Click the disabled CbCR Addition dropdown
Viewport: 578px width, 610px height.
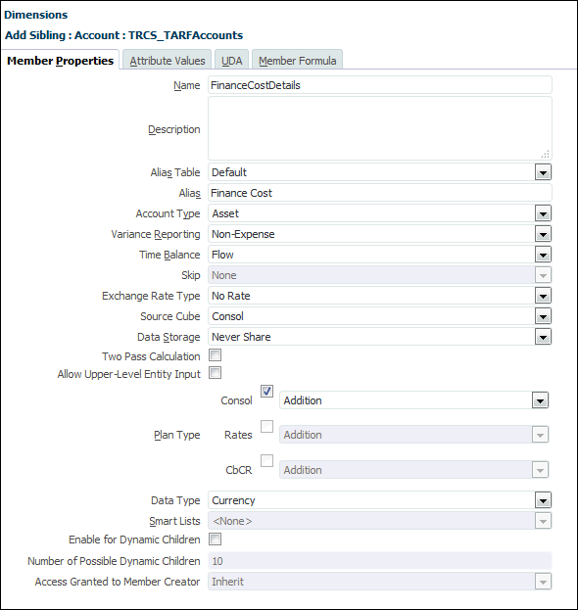(414, 470)
